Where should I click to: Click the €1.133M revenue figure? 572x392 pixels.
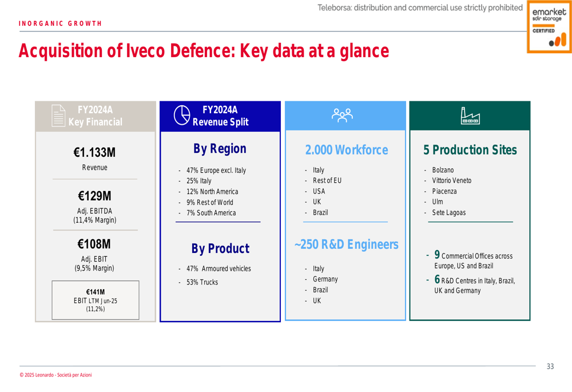pos(94,153)
